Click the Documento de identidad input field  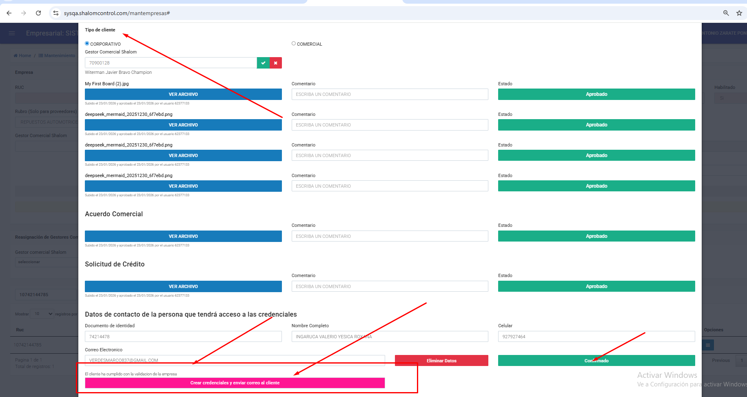[183, 337]
